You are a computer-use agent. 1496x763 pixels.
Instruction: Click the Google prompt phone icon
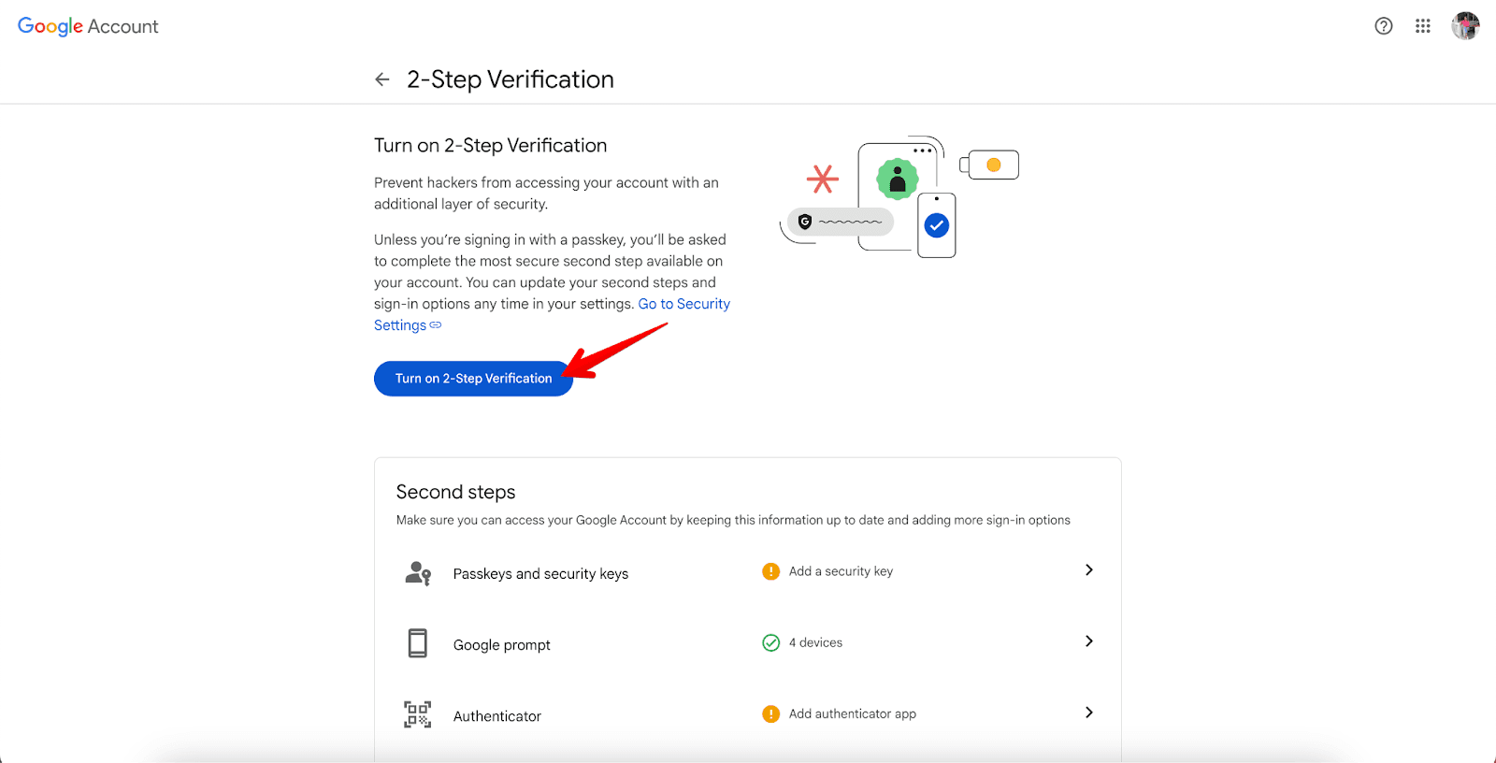(418, 643)
